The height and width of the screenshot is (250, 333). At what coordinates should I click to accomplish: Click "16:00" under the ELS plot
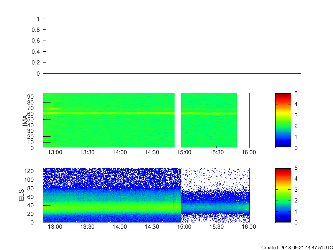(x=249, y=227)
